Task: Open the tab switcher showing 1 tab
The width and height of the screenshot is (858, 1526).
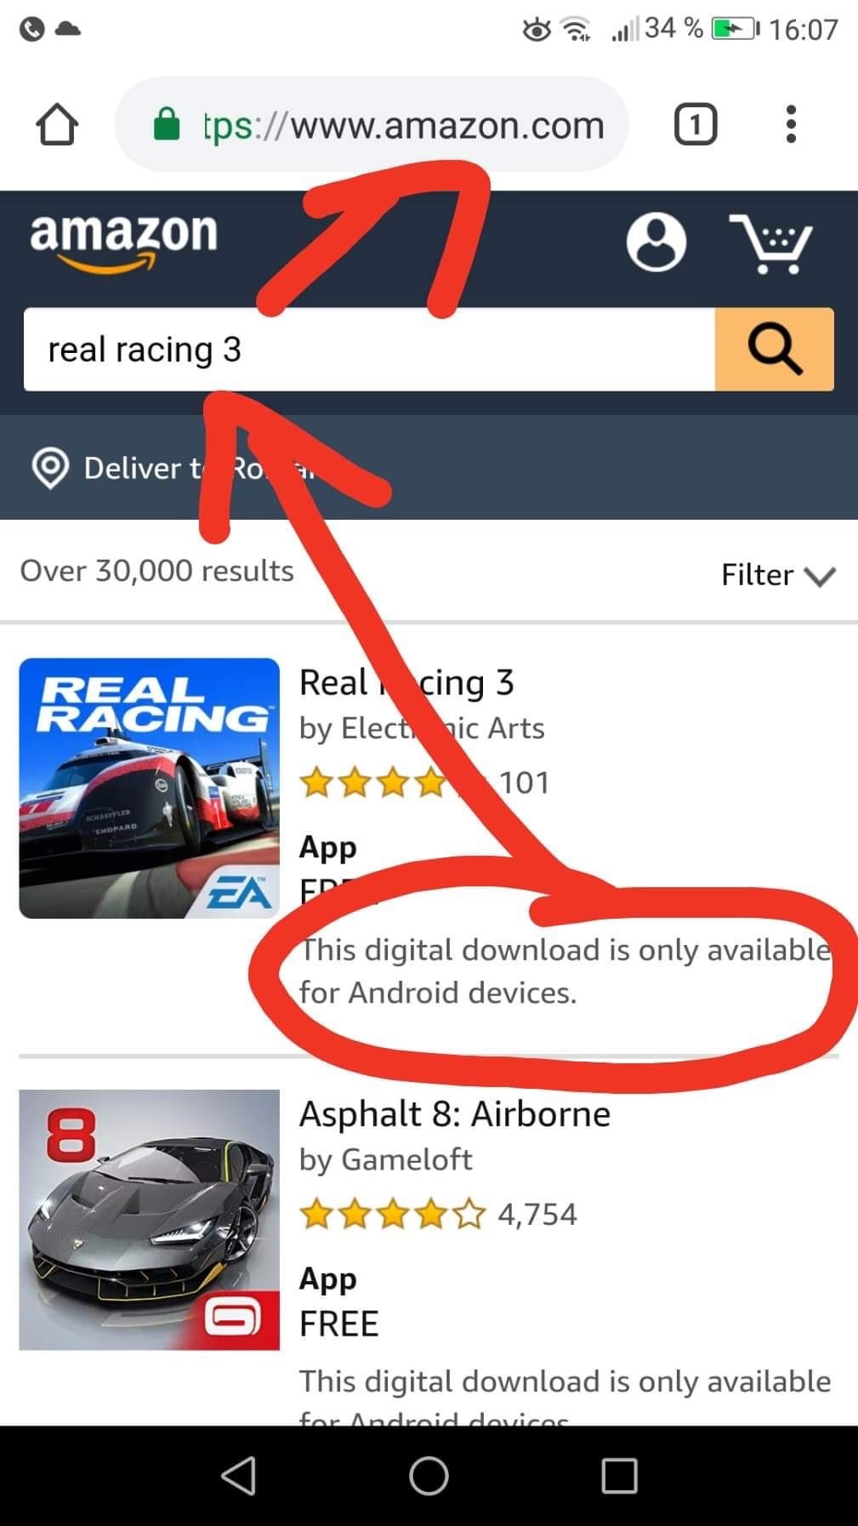Action: coord(696,125)
